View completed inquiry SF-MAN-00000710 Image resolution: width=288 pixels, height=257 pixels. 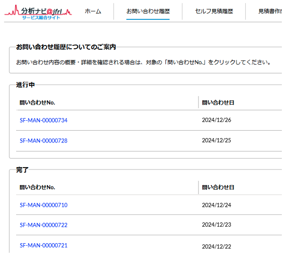[44, 205]
